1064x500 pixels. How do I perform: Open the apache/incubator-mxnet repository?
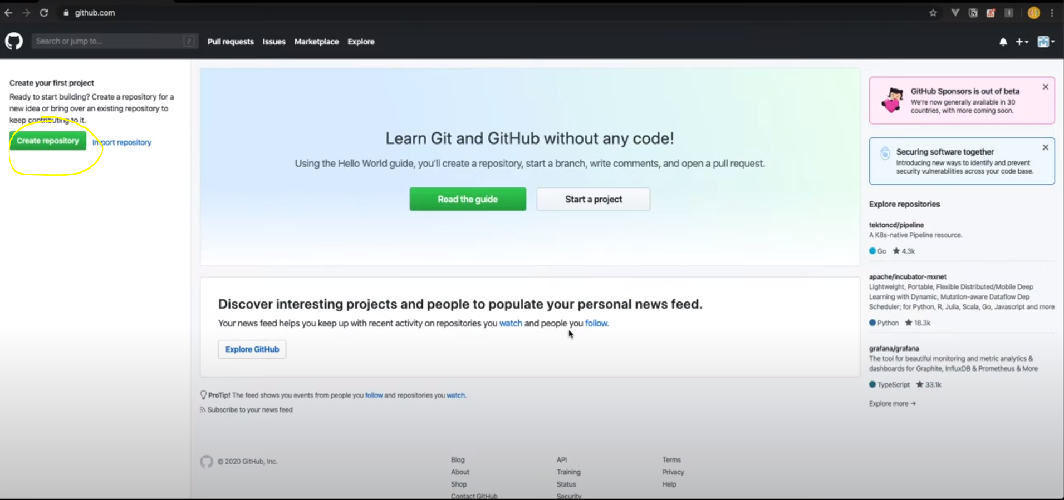click(x=908, y=277)
